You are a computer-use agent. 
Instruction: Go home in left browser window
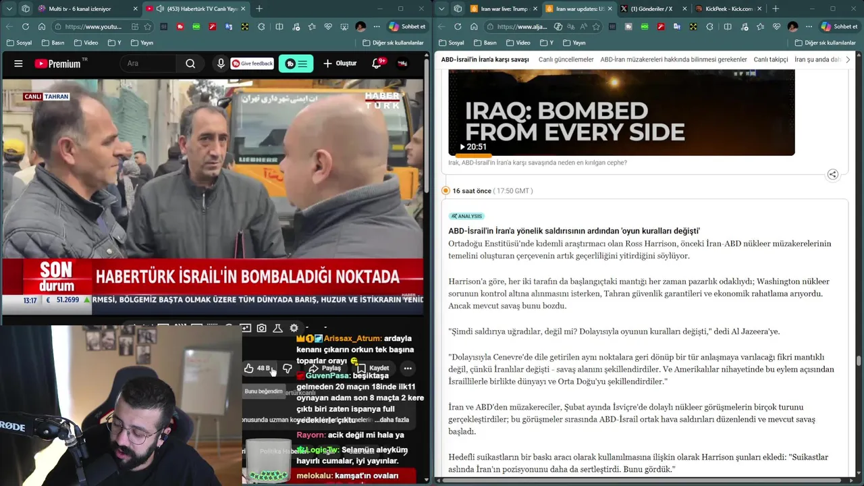coord(42,26)
